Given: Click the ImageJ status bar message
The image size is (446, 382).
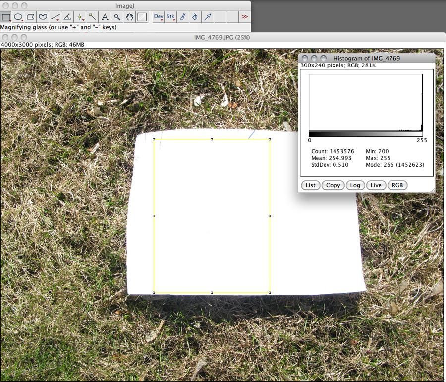Looking at the screenshot, I should (58, 27).
